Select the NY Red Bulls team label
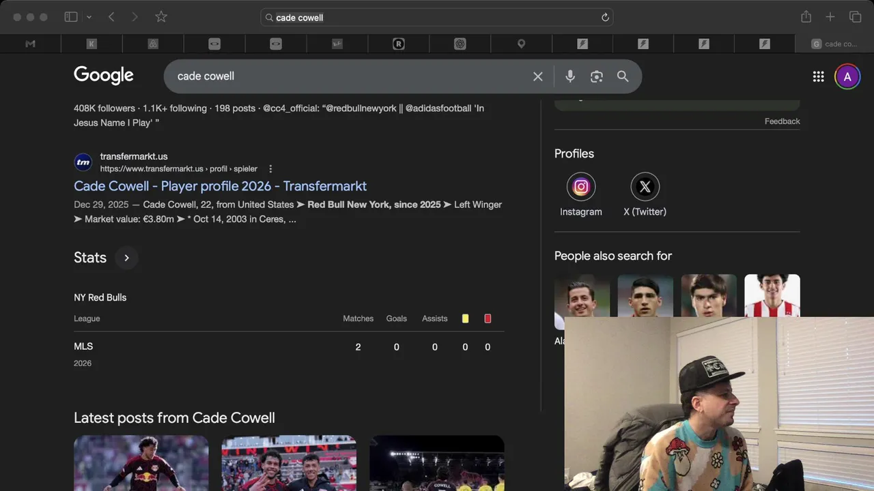Screen dimensions: 874x491 pyautogui.click(x=100, y=297)
